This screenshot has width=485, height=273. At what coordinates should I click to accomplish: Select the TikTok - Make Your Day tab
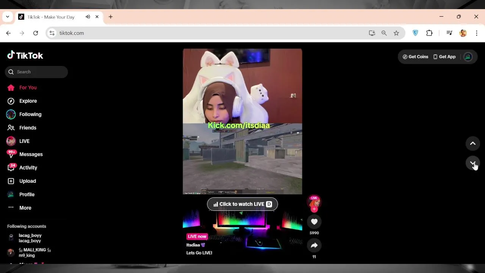pos(59,17)
